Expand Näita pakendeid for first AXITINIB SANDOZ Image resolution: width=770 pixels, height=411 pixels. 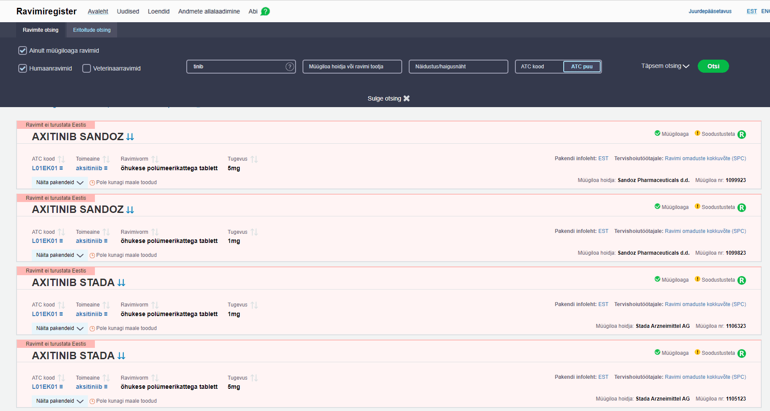pos(60,182)
